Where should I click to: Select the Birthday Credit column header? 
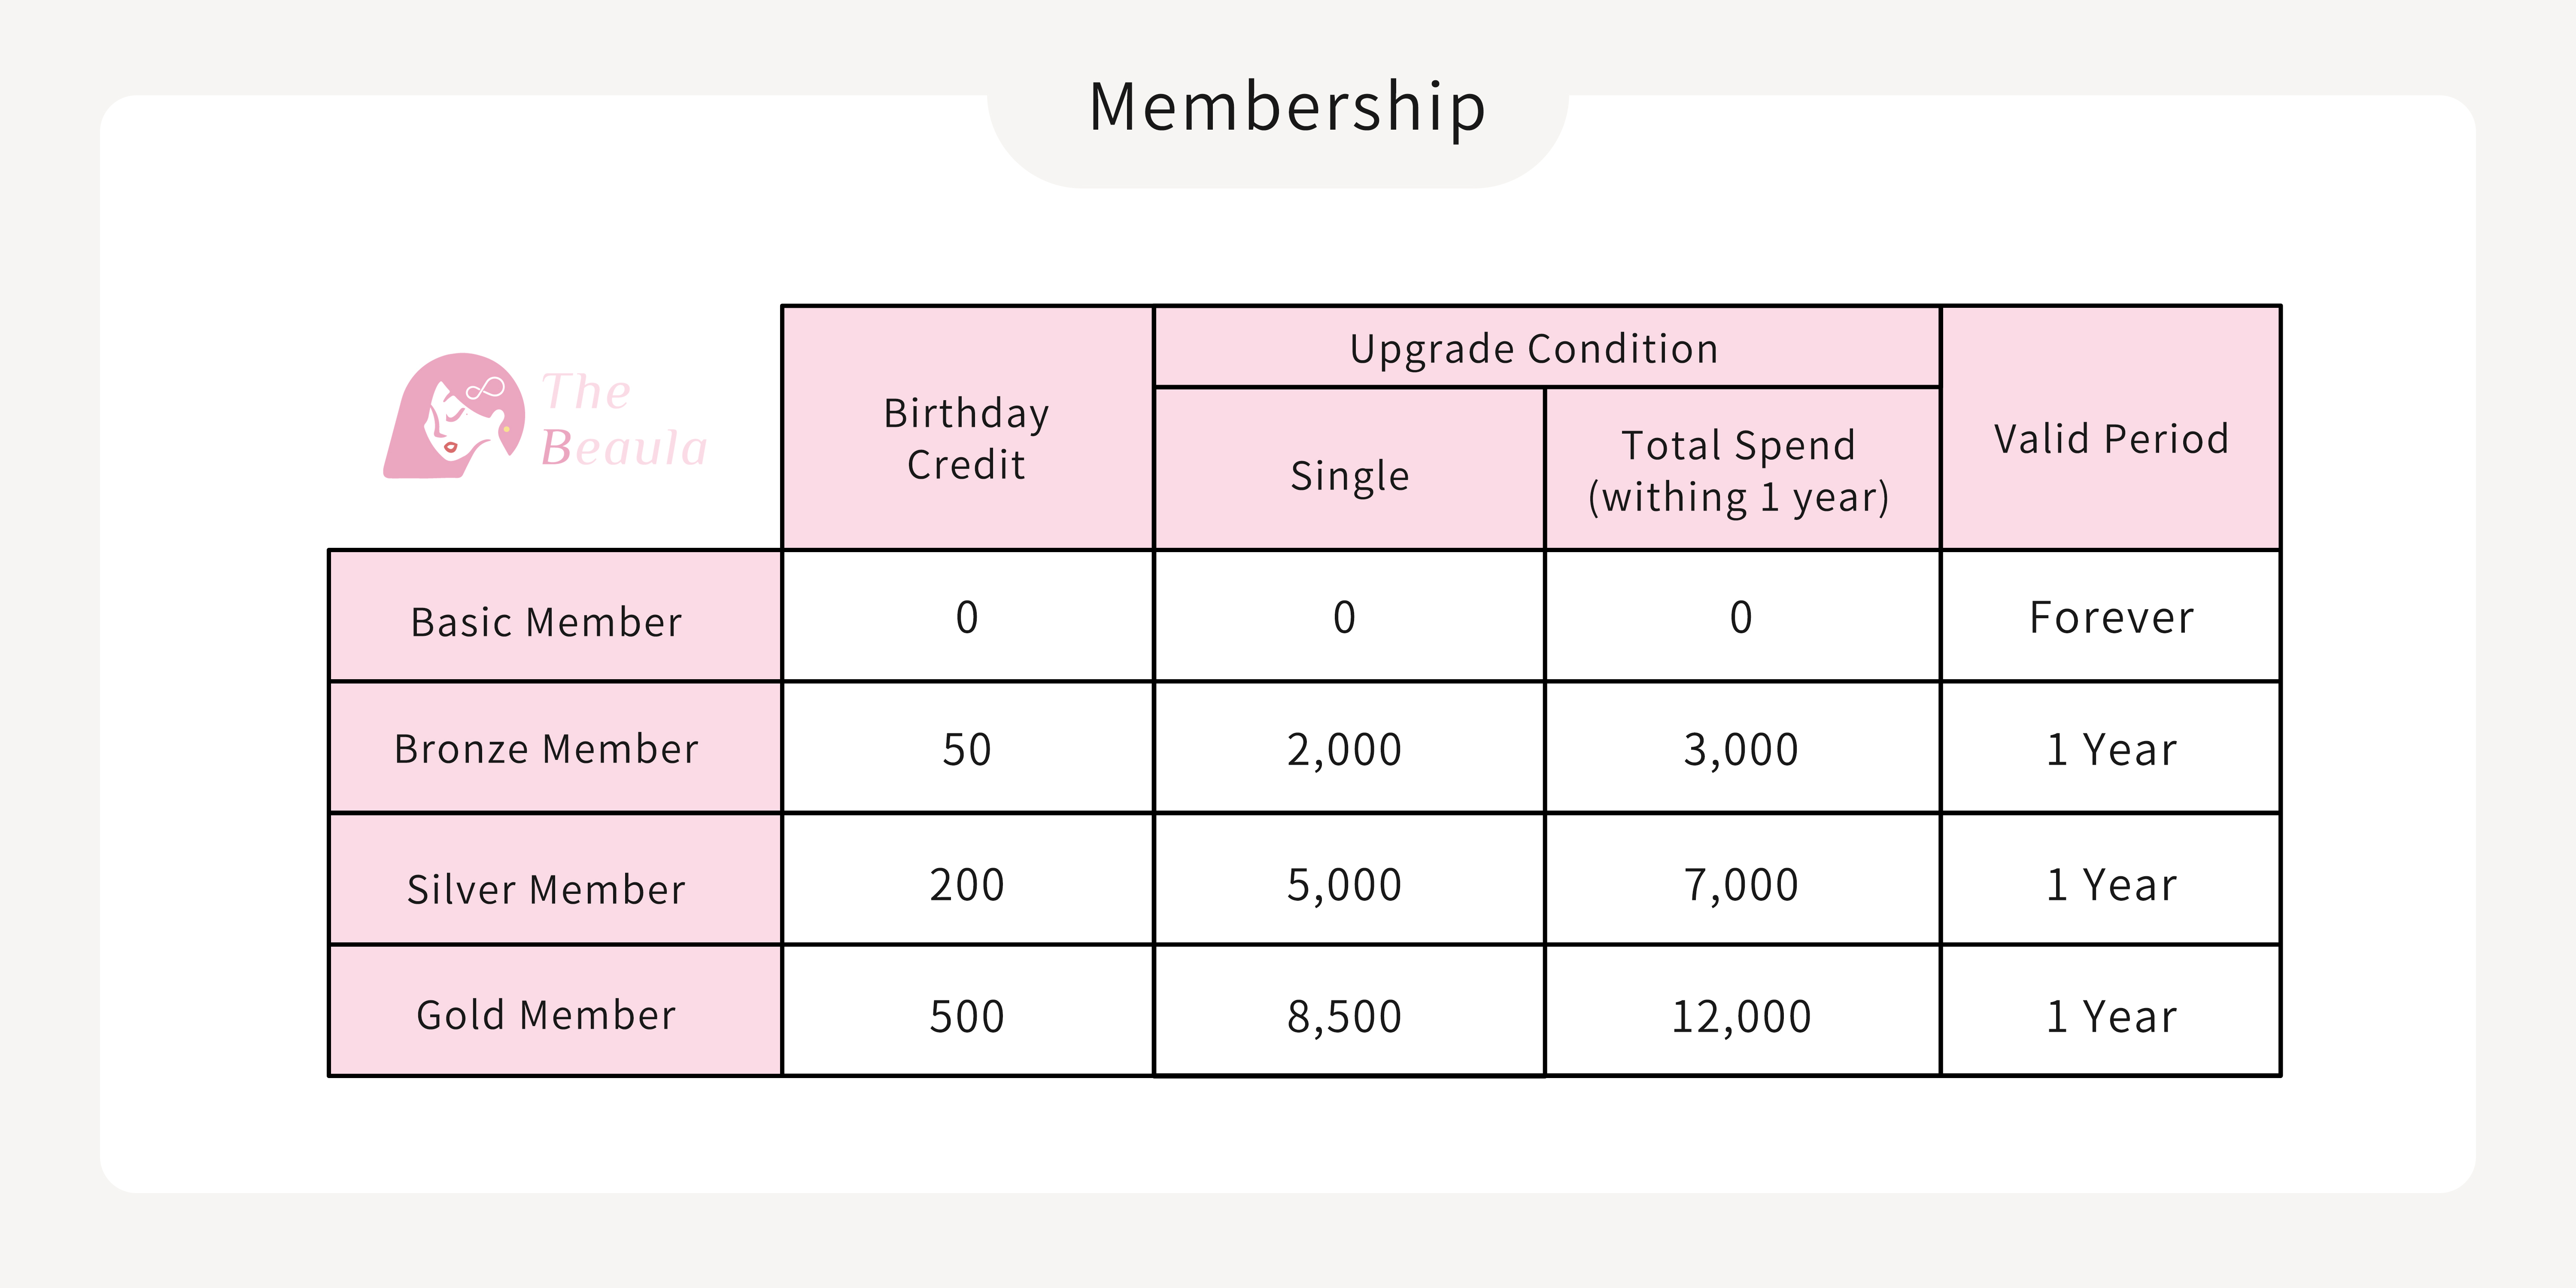(967, 427)
